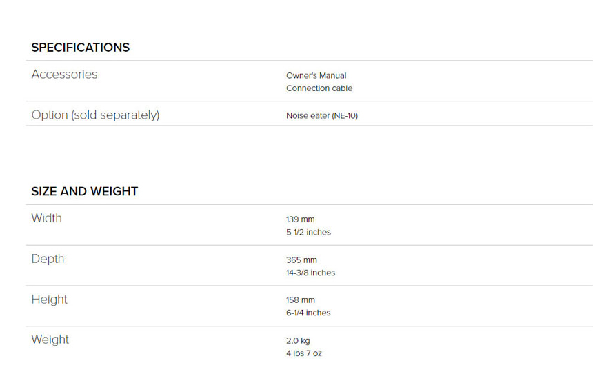Select the Accessories row label
The image size is (593, 381).
pyautogui.click(x=64, y=75)
